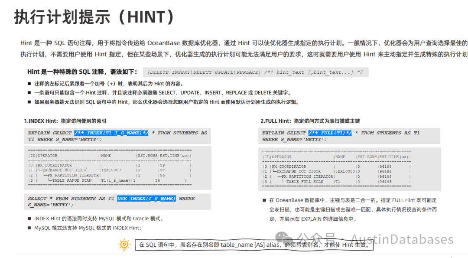Click the bullet '如果服务器端无法识别 SQL 语句中的 Hint'
The image size is (468, 258).
[166, 102]
